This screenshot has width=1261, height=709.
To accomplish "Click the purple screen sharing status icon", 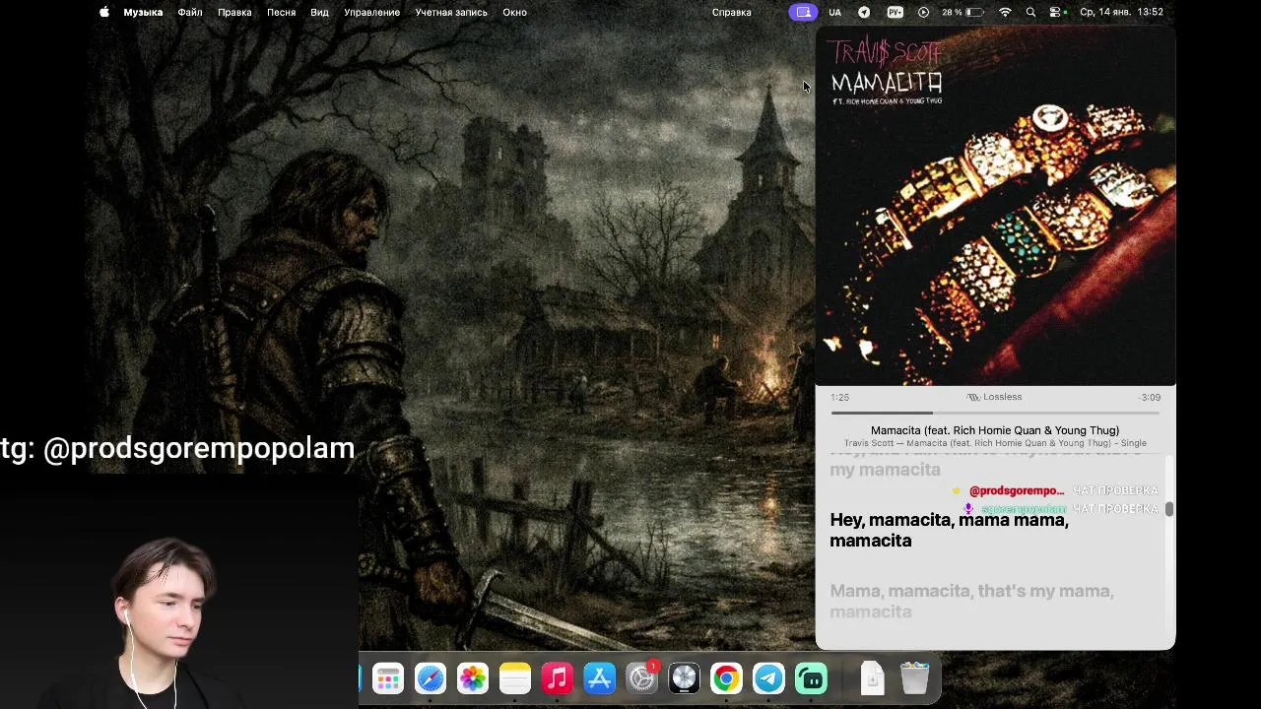I will (803, 12).
